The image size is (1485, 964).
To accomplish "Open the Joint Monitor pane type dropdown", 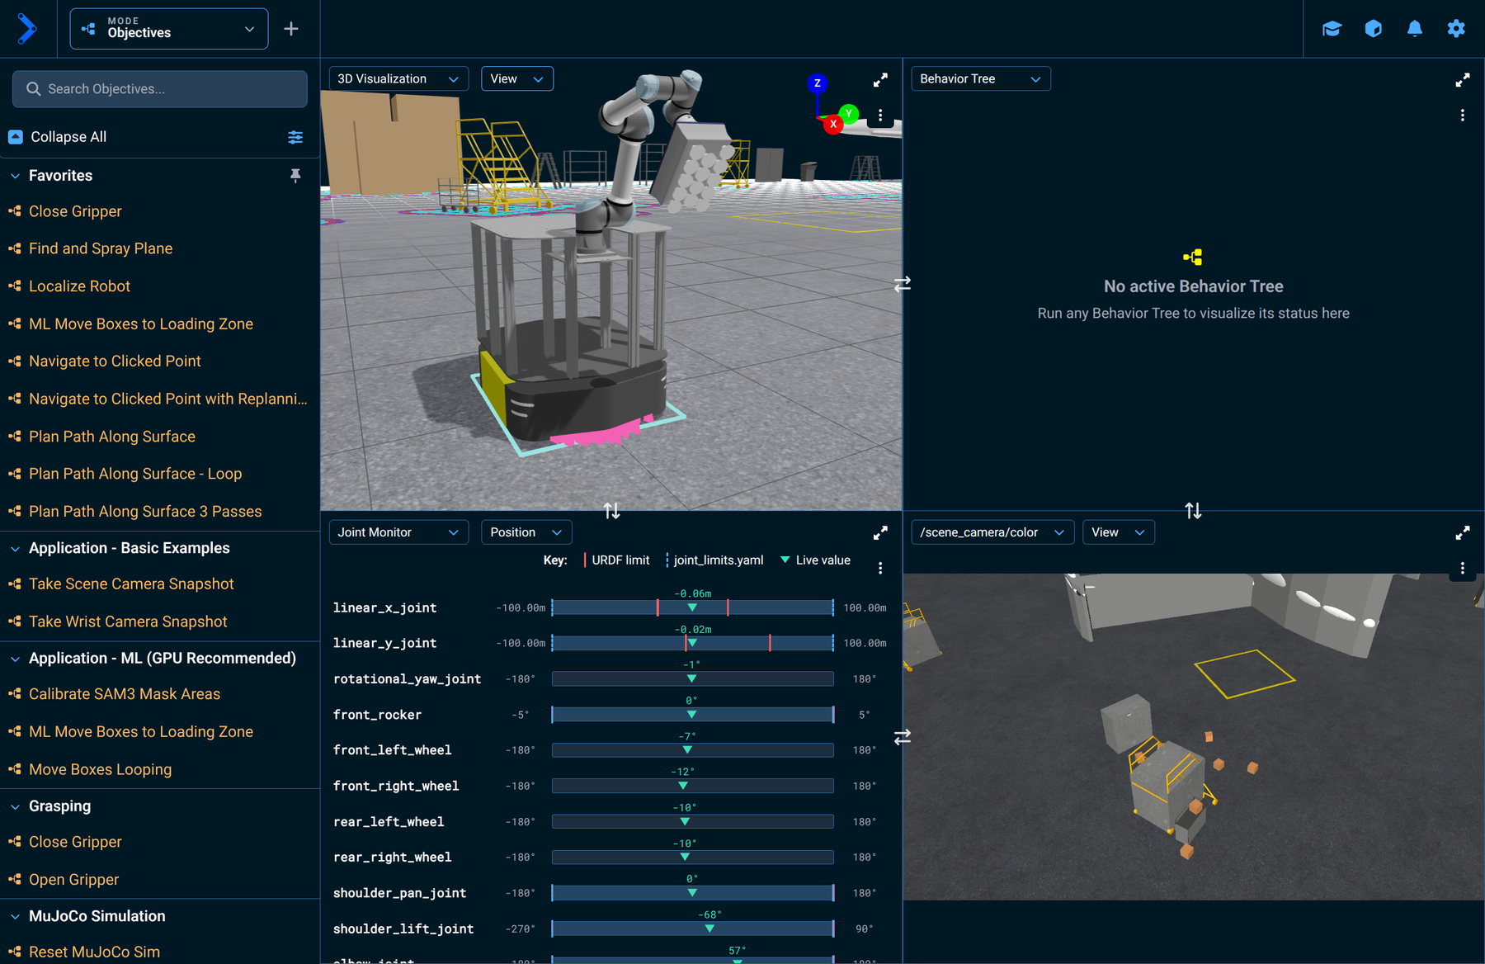I will coord(398,532).
